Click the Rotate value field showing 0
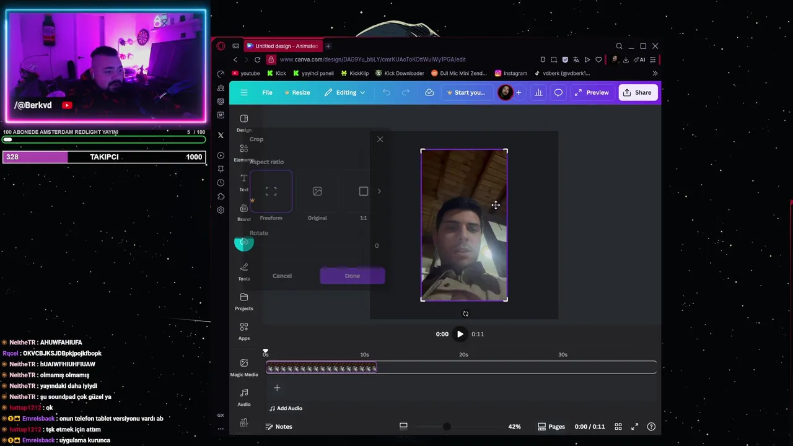793x446 pixels. tap(376, 246)
